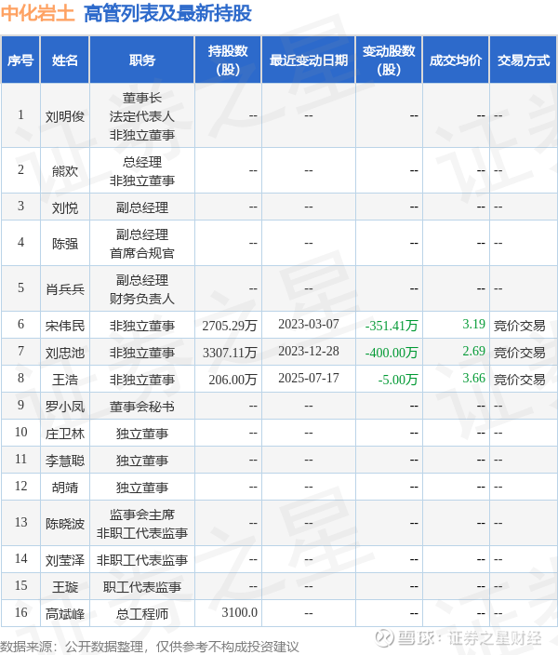Viewport: 558px width, 655px height.
Task: Select the name 胡靖 in the table
Action: 65,488
